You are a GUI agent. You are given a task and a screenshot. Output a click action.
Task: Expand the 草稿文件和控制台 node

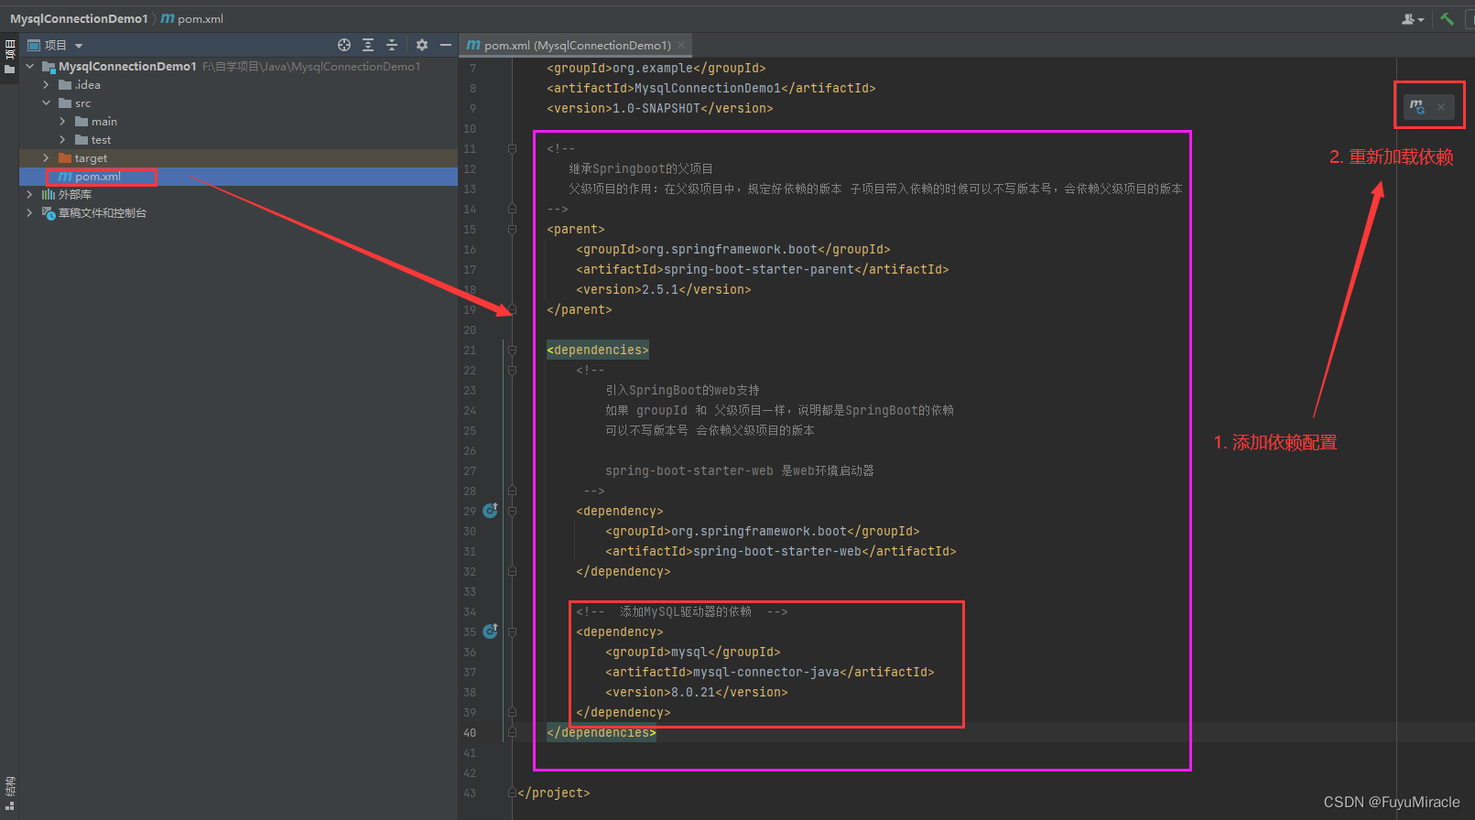point(30,212)
